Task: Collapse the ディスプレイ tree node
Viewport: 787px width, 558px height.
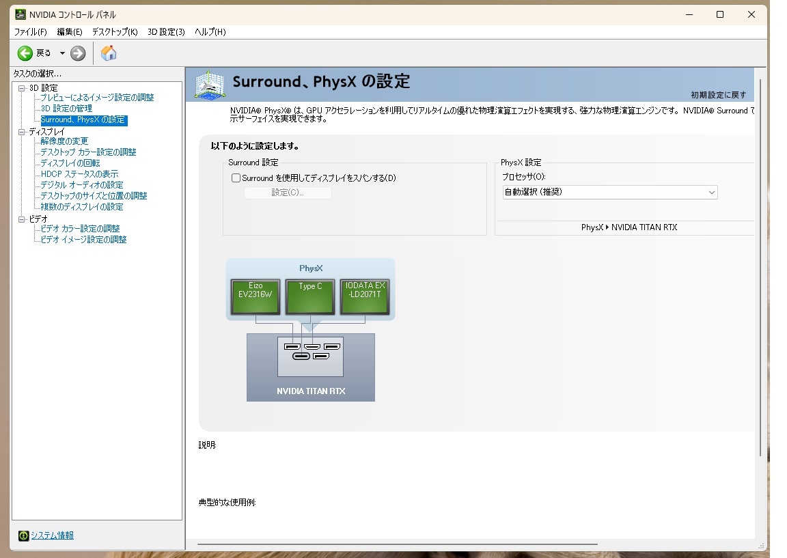Action: 22,132
